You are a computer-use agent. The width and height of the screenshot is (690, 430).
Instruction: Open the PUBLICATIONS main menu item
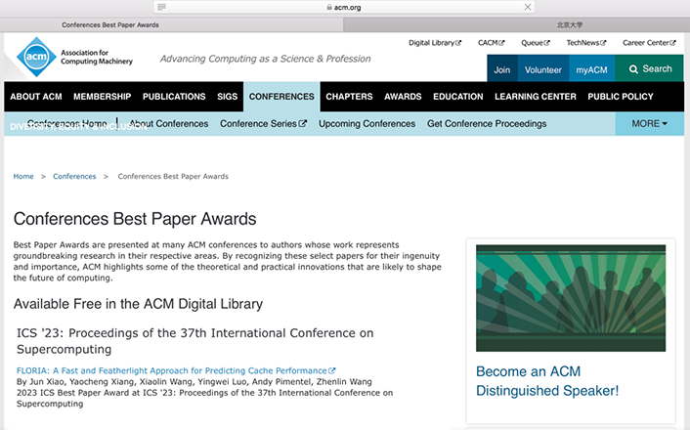point(174,97)
